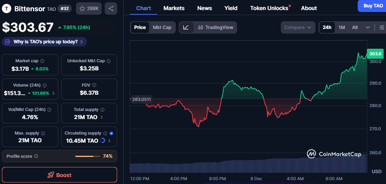The image size is (386, 184).
Task: Open the Compare dropdown
Action: 298,27
